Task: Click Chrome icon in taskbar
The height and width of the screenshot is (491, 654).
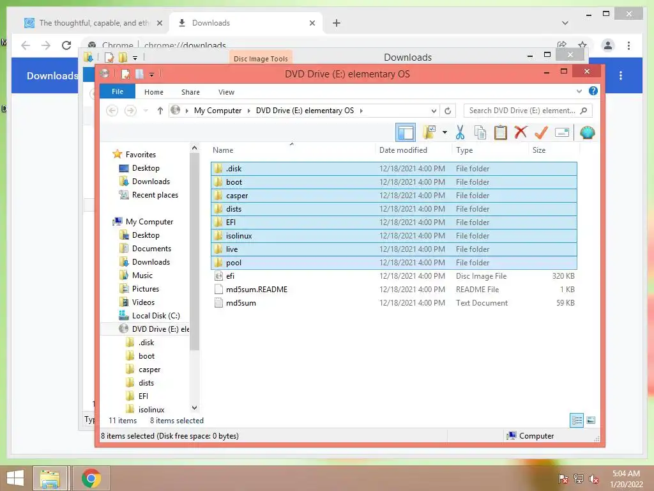Action: point(91,478)
